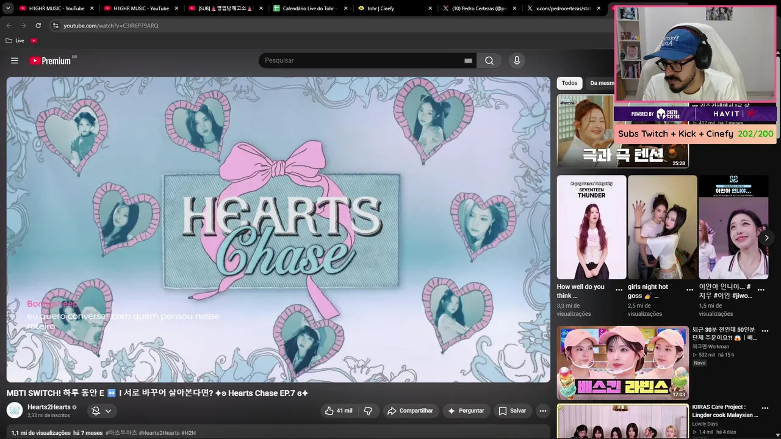This screenshot has width=781, height=439.
Task: Open more actions ellipsis under video
Action: [542, 411]
